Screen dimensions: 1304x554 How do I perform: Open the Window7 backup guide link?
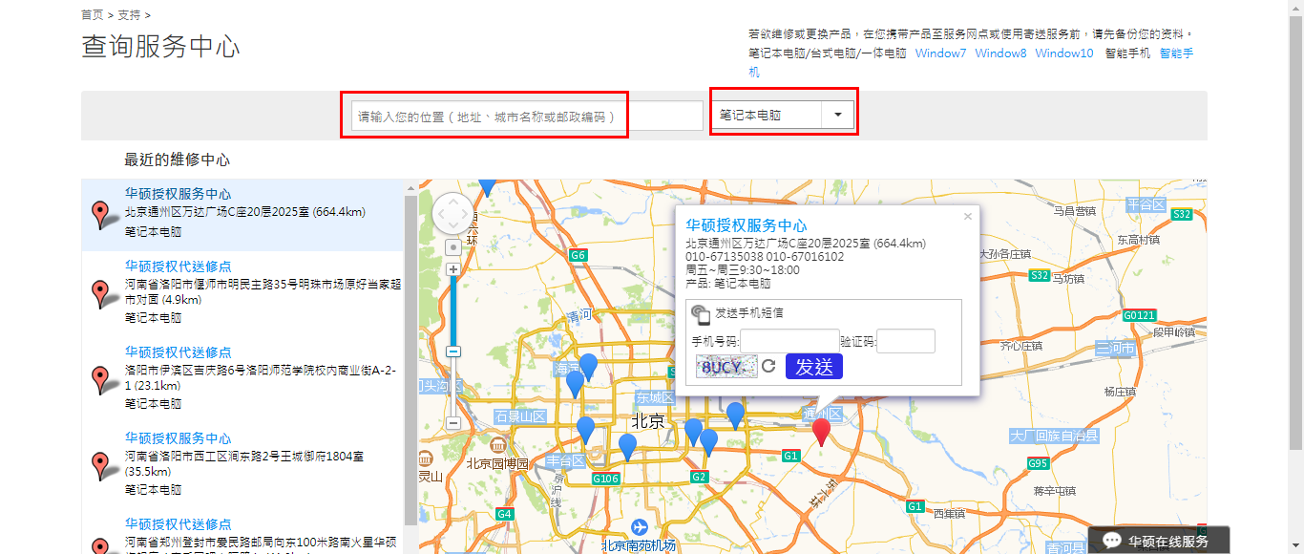[x=940, y=53]
